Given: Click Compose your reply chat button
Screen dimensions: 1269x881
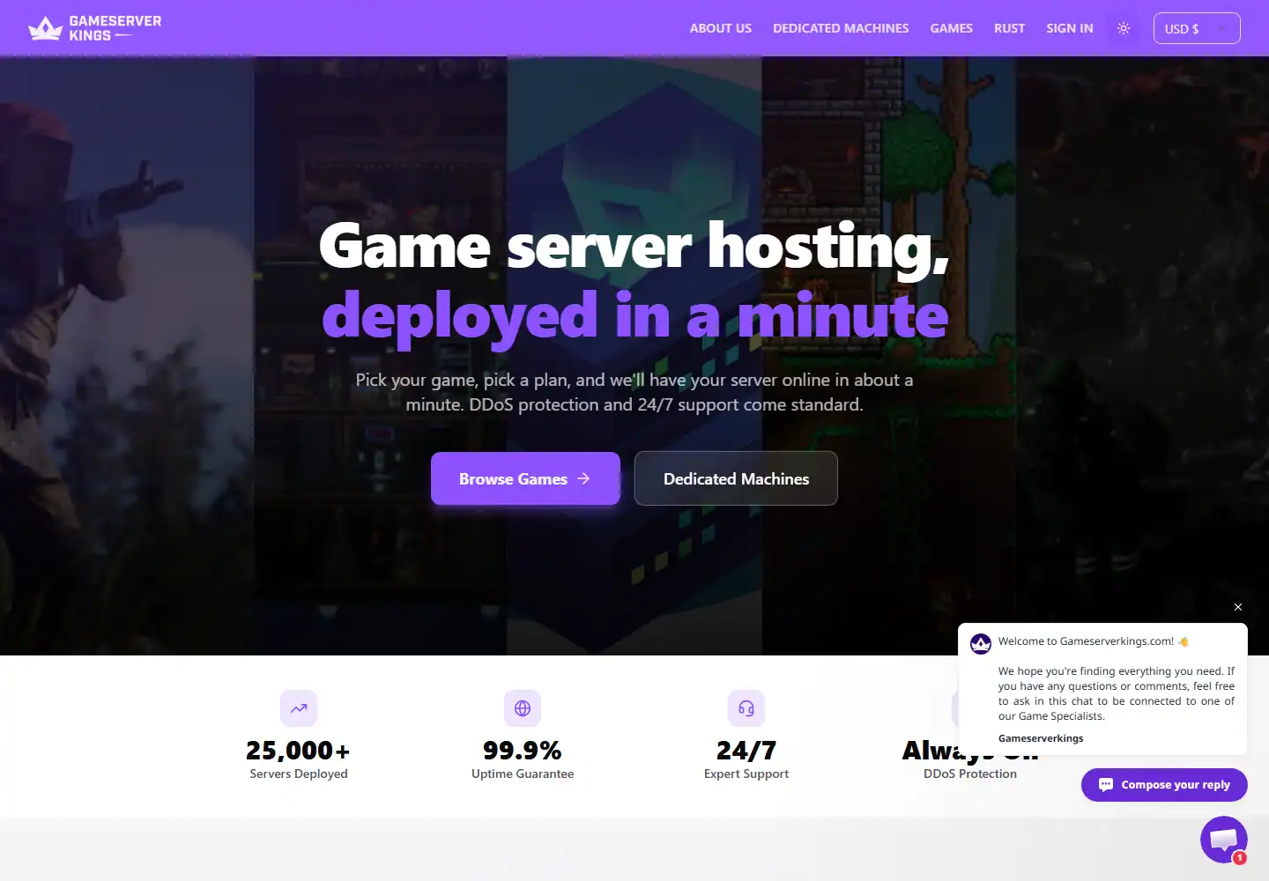Looking at the screenshot, I should tap(1164, 785).
